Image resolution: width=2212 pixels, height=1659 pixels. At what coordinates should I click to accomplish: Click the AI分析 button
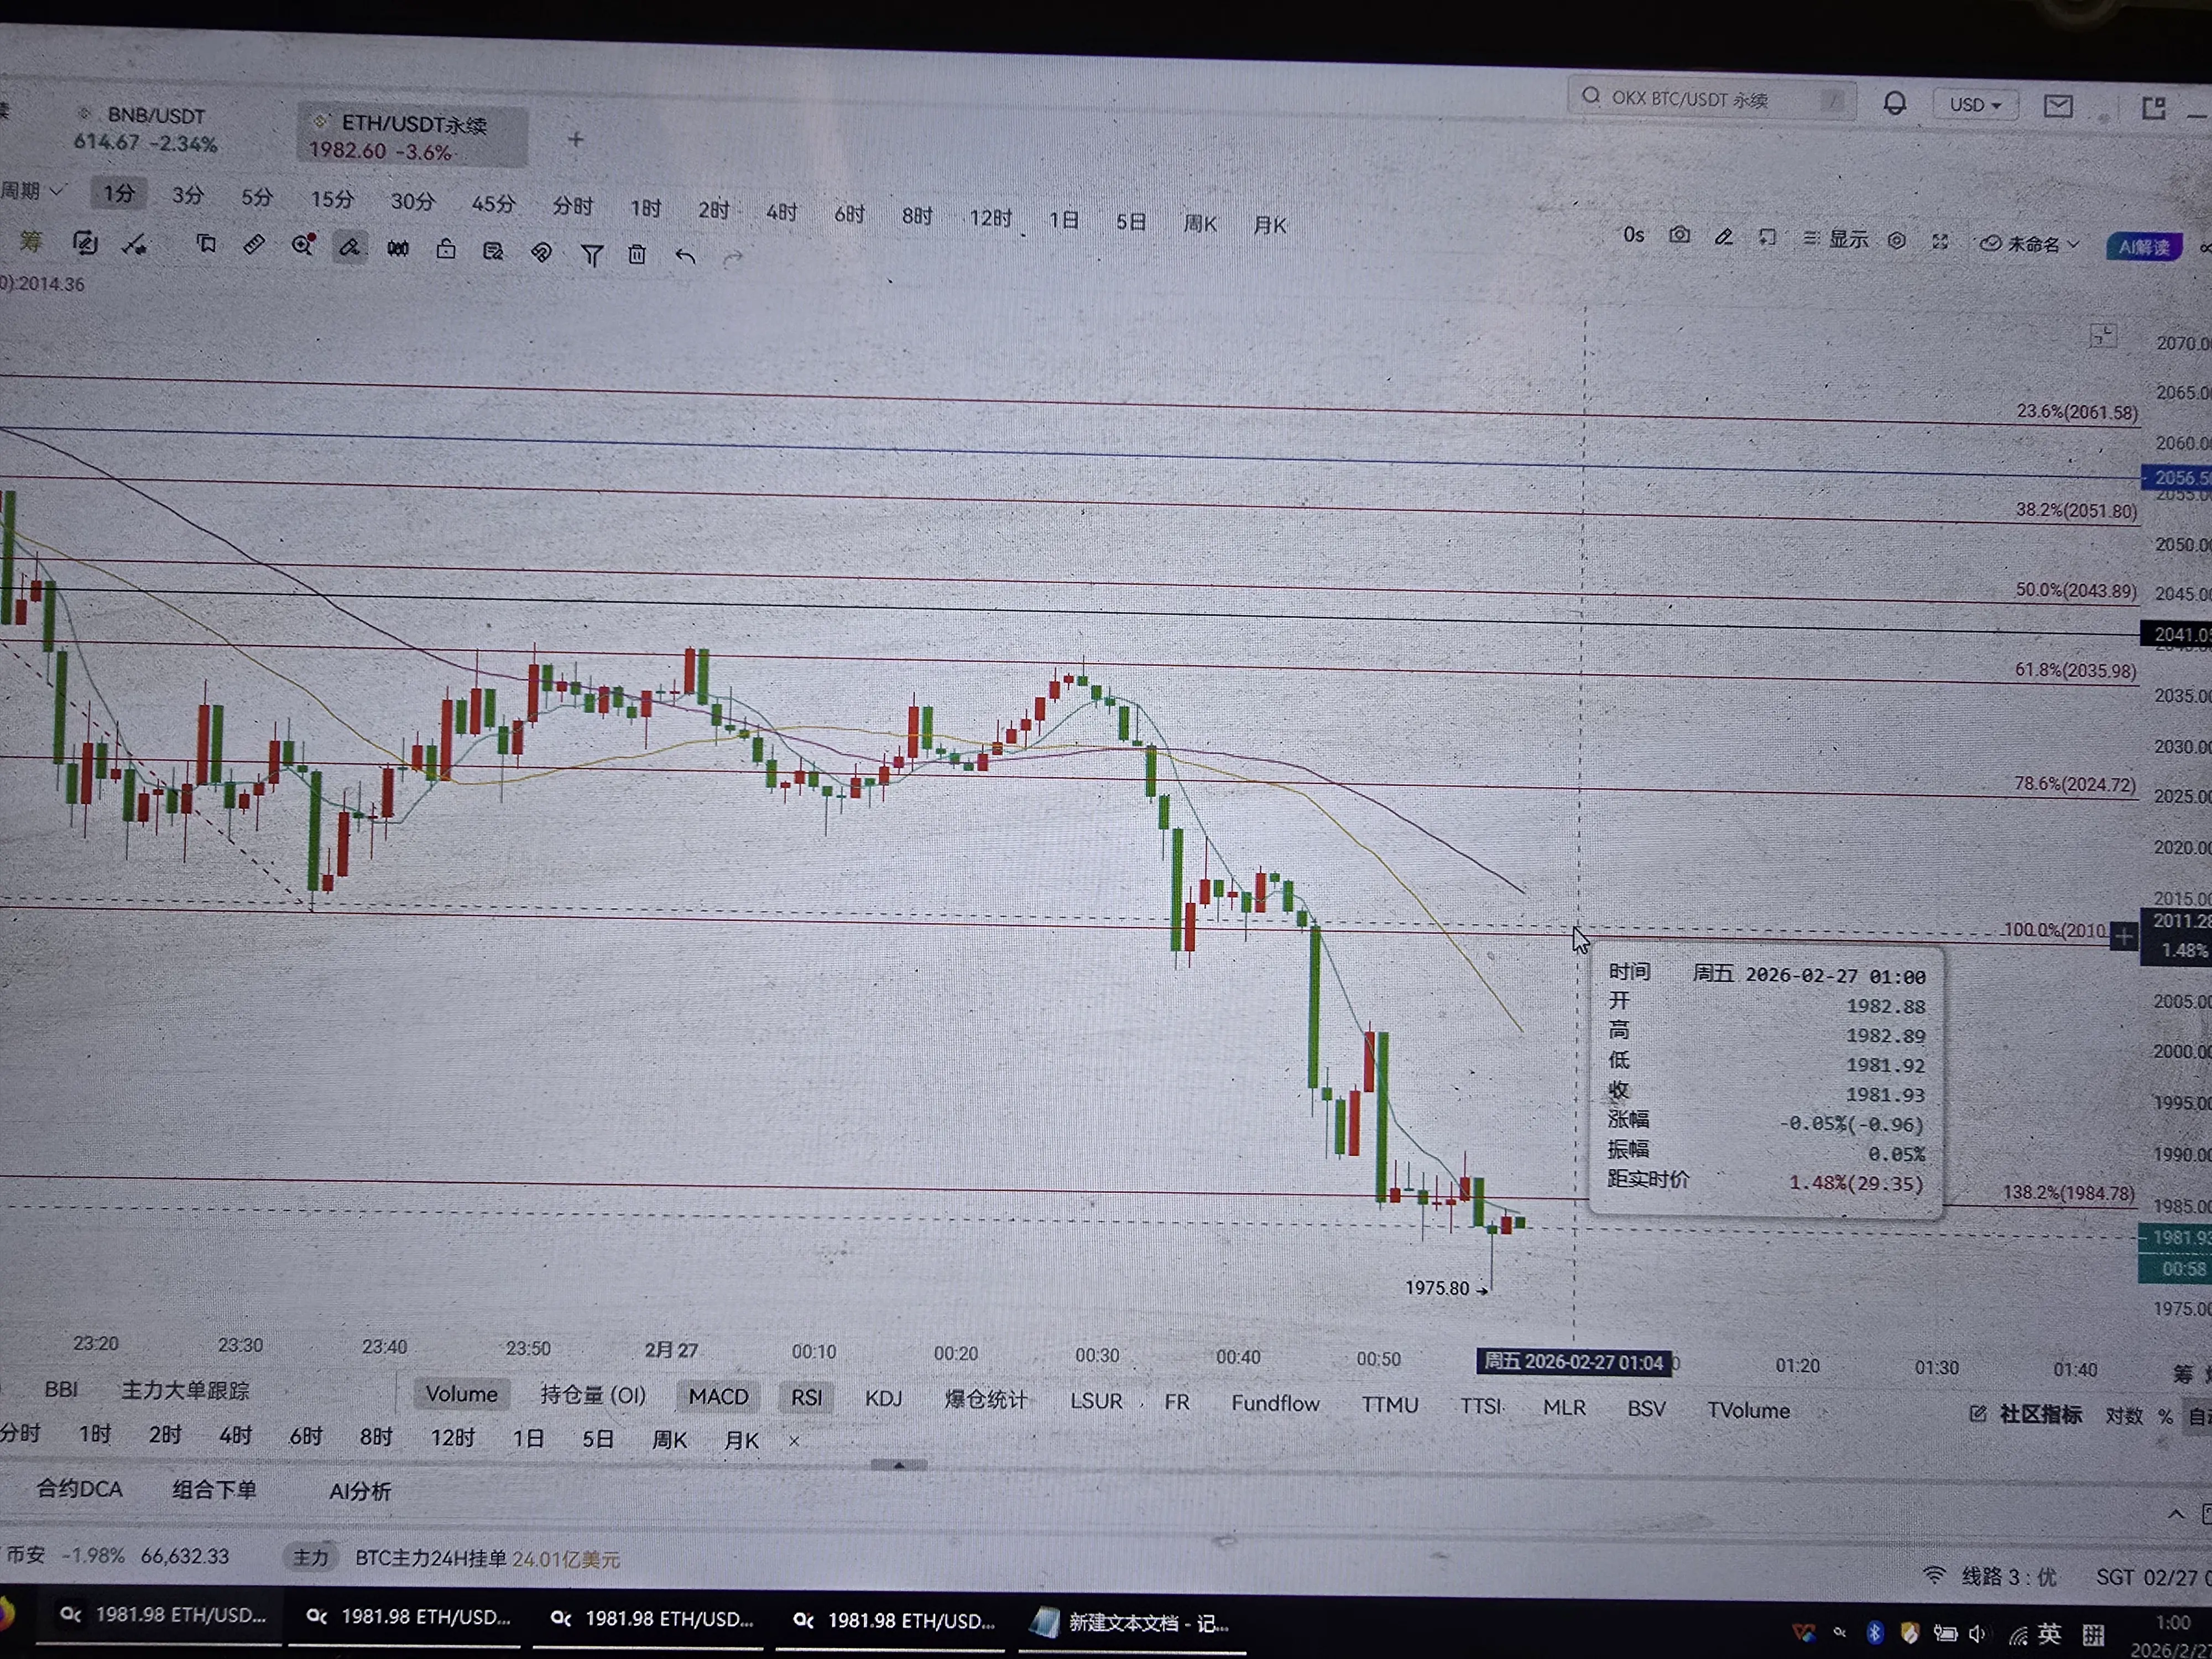tap(360, 1491)
